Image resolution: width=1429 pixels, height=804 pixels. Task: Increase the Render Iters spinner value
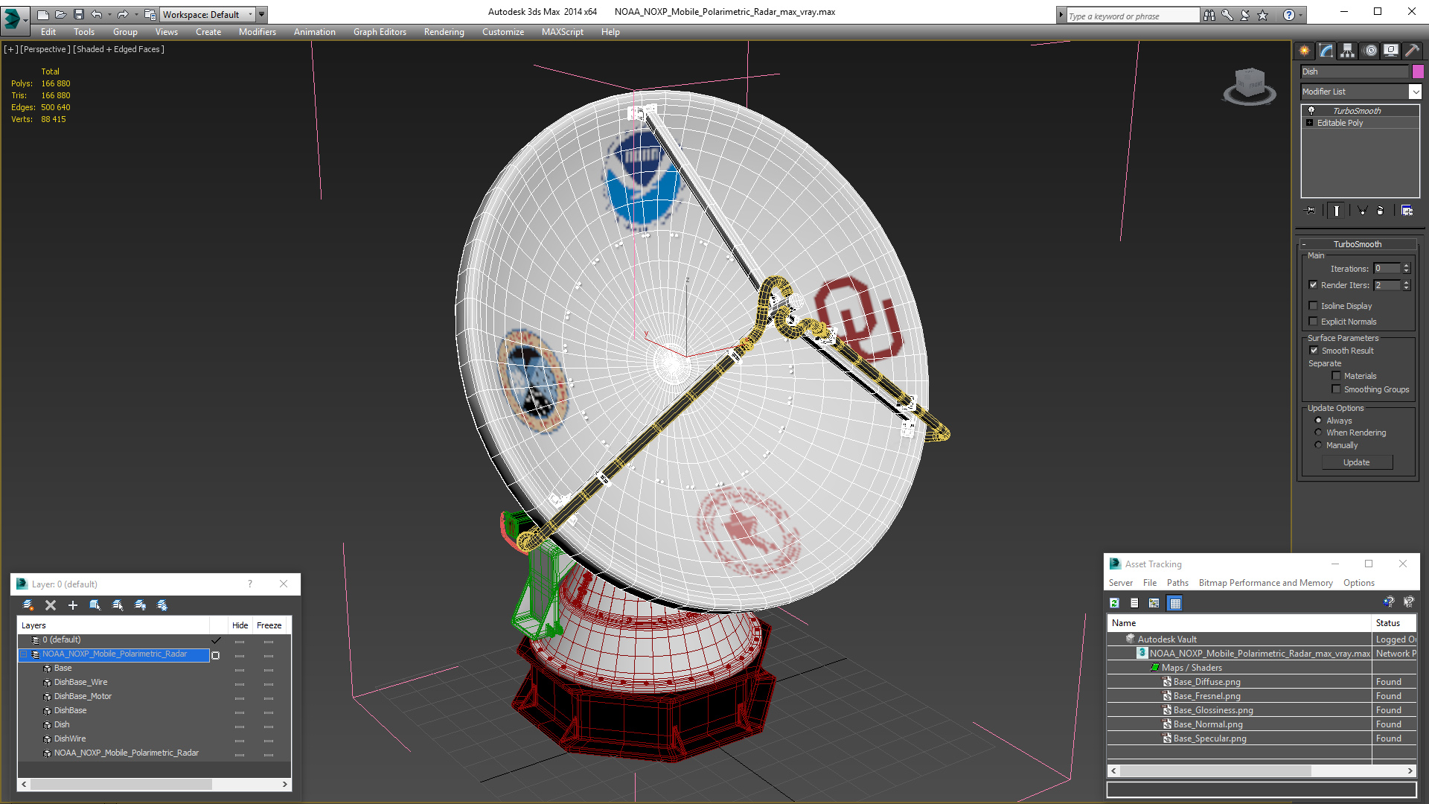(x=1406, y=282)
